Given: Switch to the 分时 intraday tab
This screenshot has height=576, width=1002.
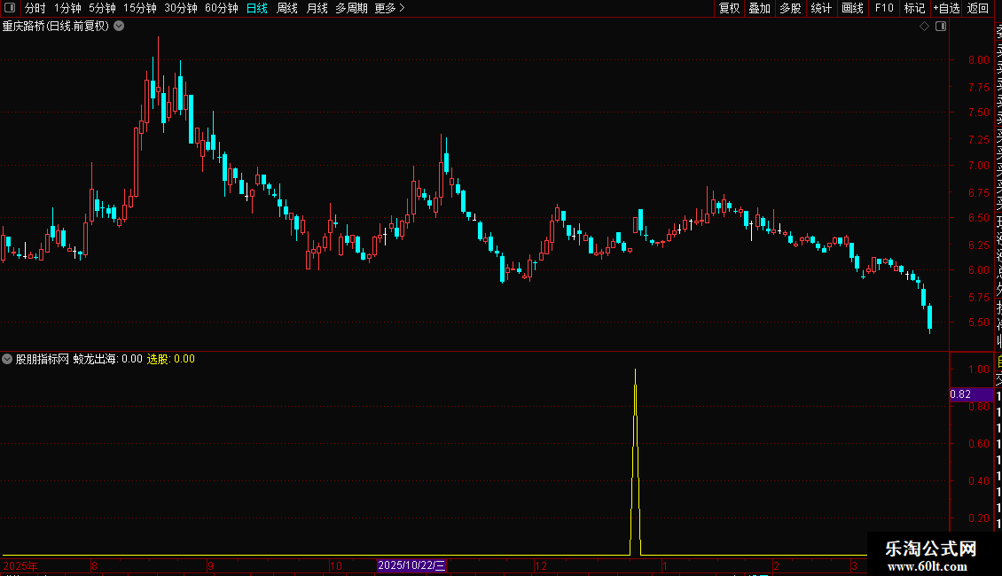Looking at the screenshot, I should coord(35,8).
